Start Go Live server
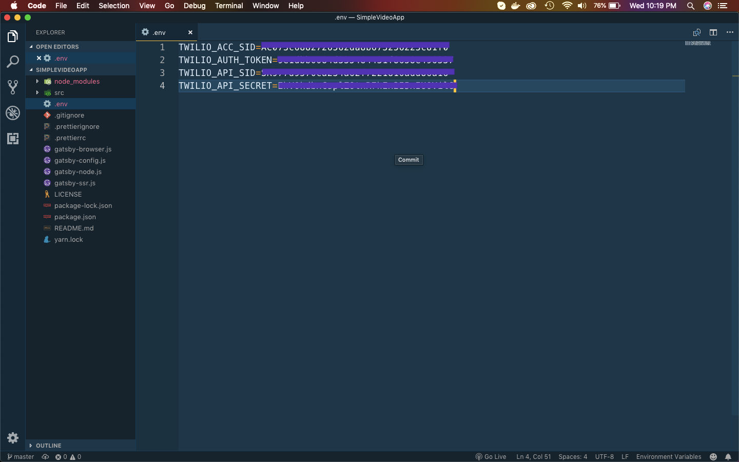 coord(491,457)
